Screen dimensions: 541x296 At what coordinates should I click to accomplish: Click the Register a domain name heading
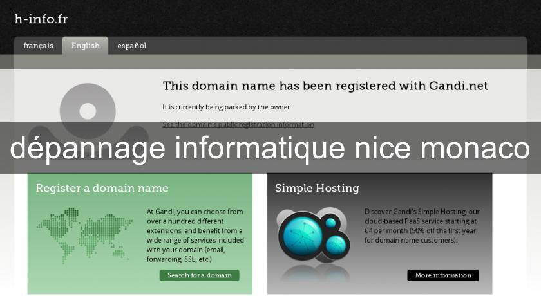[x=102, y=188]
